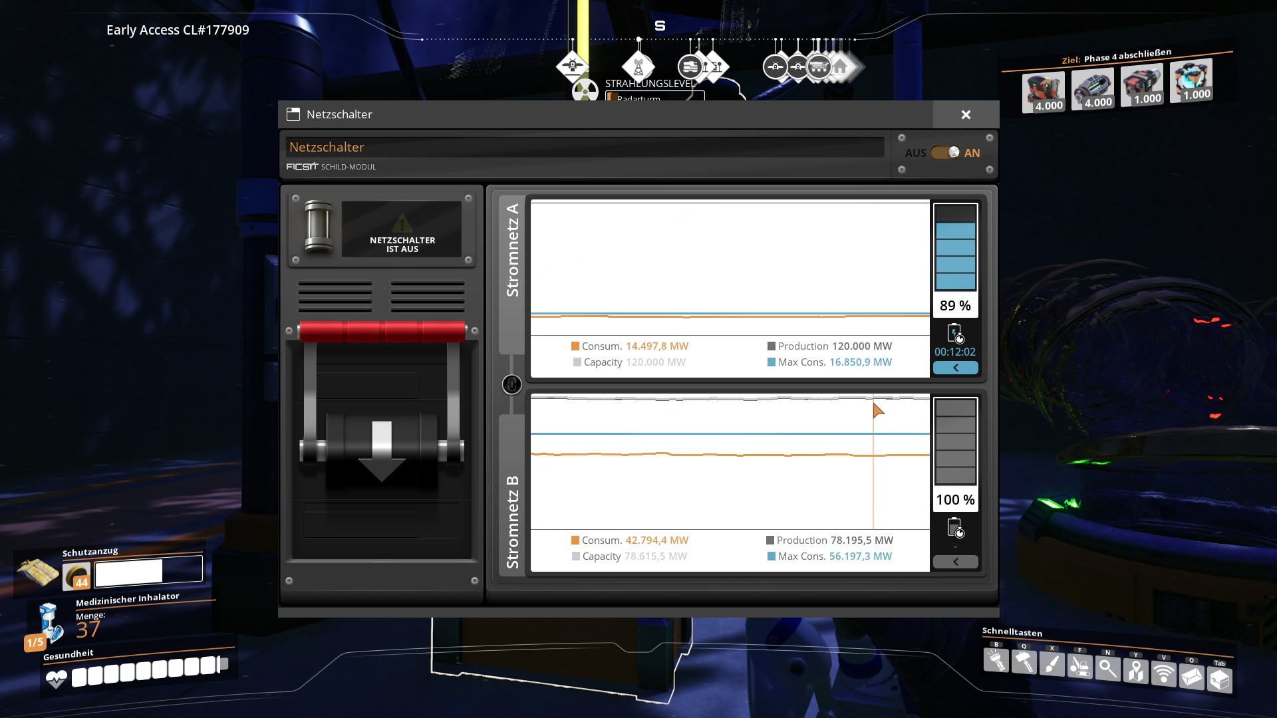This screenshot has width=1277, height=718.
Task: Close the Netzschalter window
Action: click(x=966, y=114)
